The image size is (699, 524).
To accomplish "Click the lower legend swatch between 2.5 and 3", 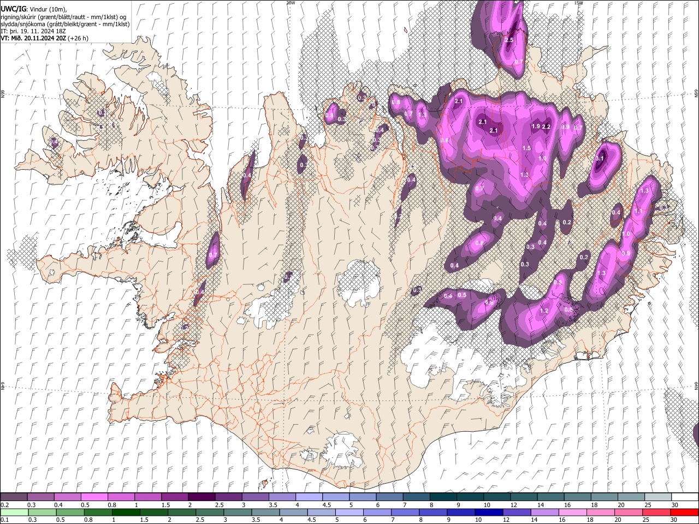I will 210,512.
